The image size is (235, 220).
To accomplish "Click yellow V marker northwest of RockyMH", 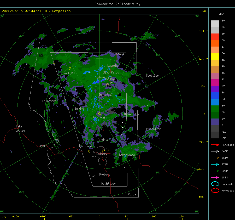I will pos(54,64).
